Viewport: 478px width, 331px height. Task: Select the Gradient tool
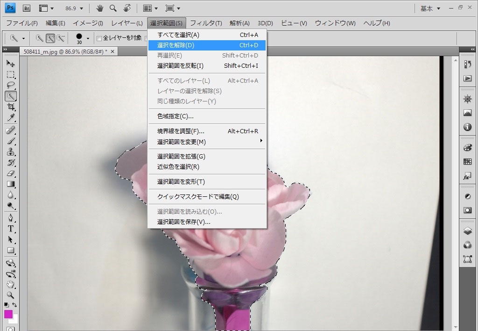[10, 184]
